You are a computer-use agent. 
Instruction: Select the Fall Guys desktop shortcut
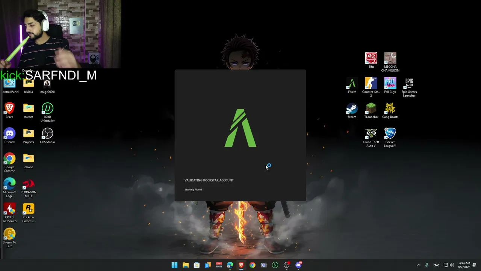390,85
